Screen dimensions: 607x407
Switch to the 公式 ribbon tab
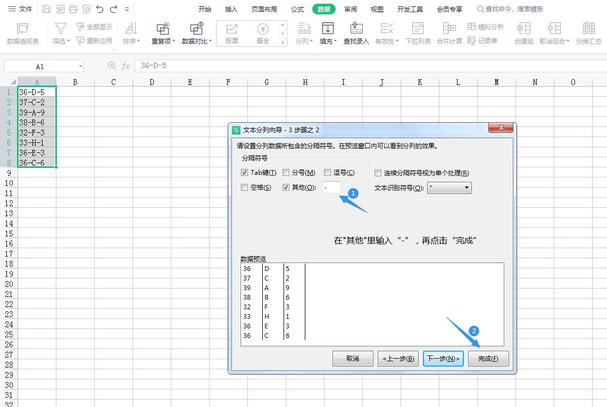coord(297,9)
